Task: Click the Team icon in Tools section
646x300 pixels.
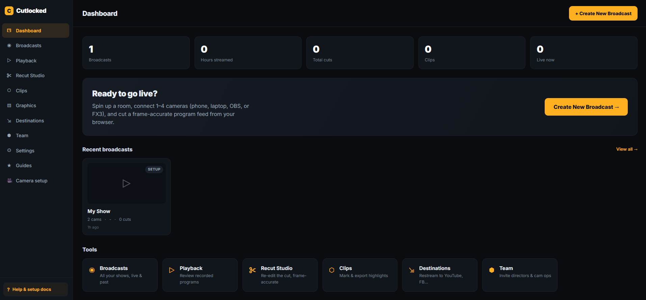Action: click(492, 270)
